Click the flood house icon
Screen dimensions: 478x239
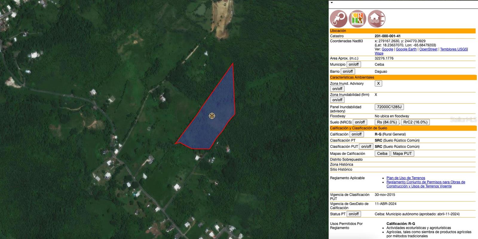coord(376,19)
